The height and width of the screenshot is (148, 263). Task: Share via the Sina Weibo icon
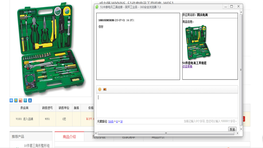click(21, 100)
